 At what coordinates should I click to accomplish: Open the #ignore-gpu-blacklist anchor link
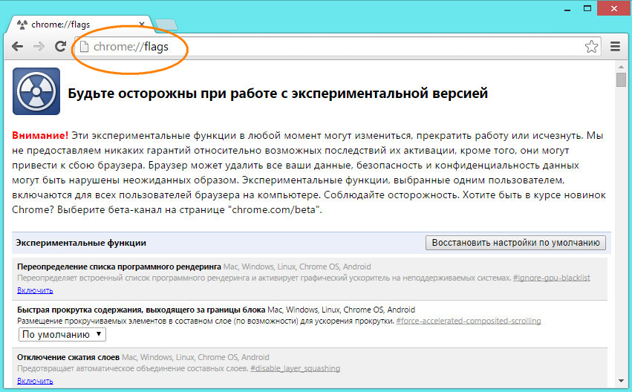[551, 278]
